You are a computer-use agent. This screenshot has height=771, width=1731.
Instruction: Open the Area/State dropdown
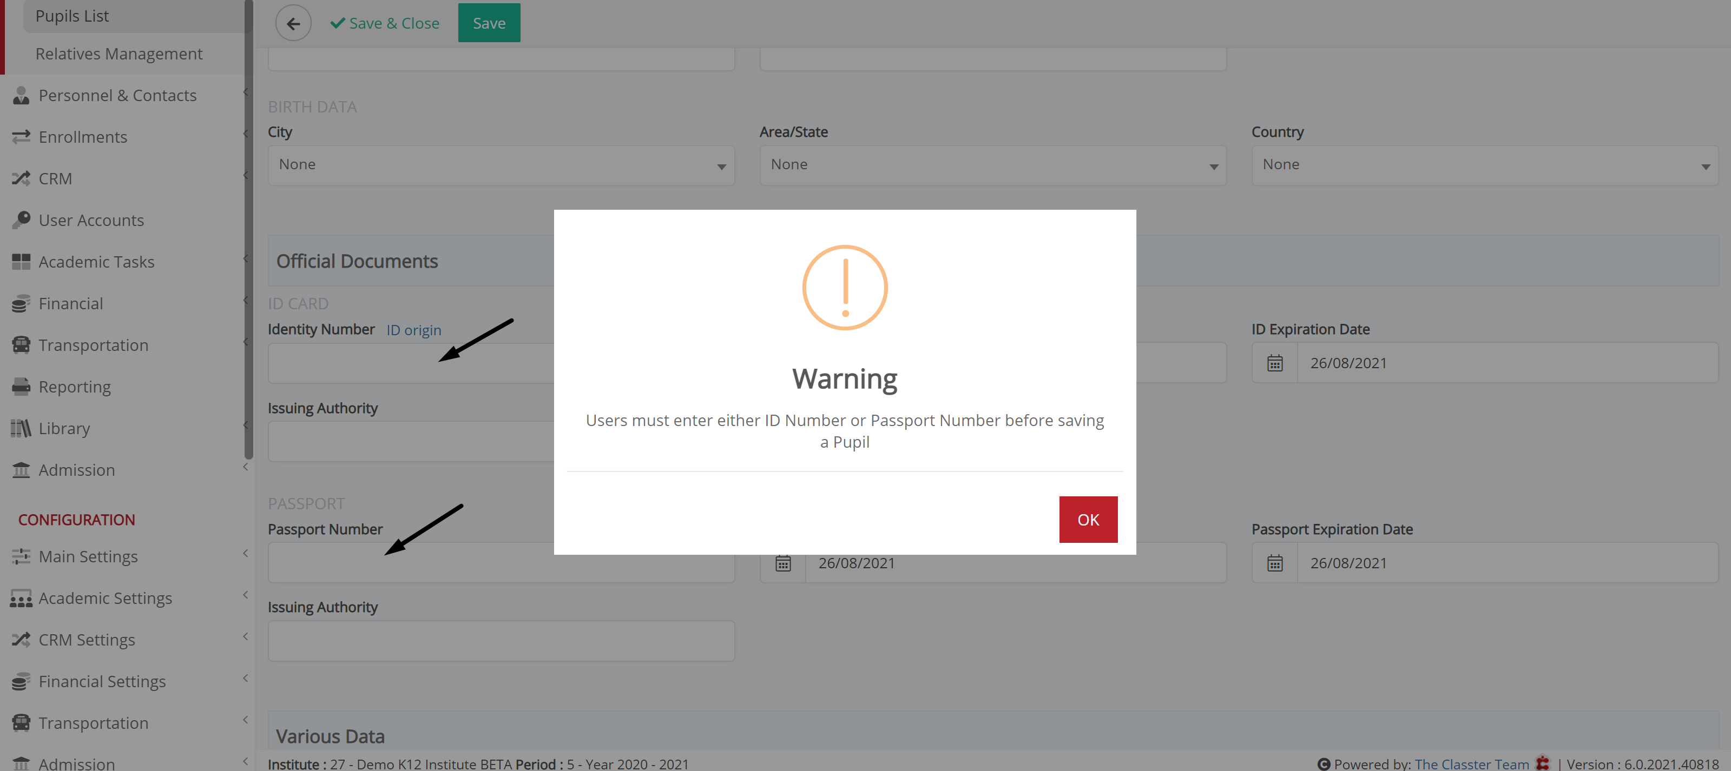click(x=992, y=165)
